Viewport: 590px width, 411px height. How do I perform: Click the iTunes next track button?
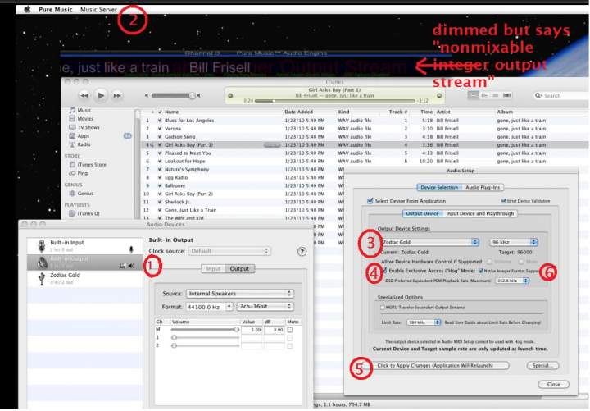tap(117, 96)
